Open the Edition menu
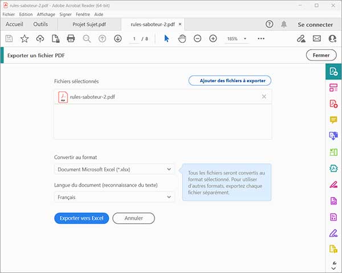The image size is (342, 273). click(x=26, y=14)
